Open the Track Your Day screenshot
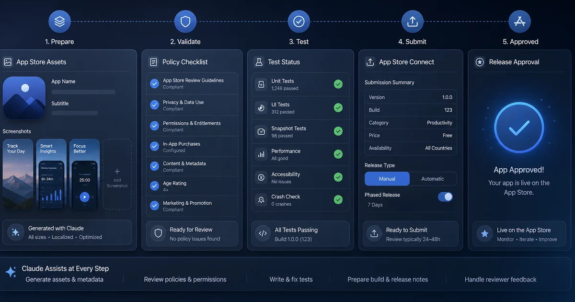The height and width of the screenshot is (302, 575). pos(18,174)
